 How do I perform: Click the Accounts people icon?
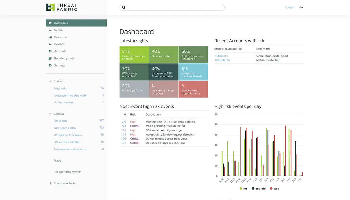(50, 51)
